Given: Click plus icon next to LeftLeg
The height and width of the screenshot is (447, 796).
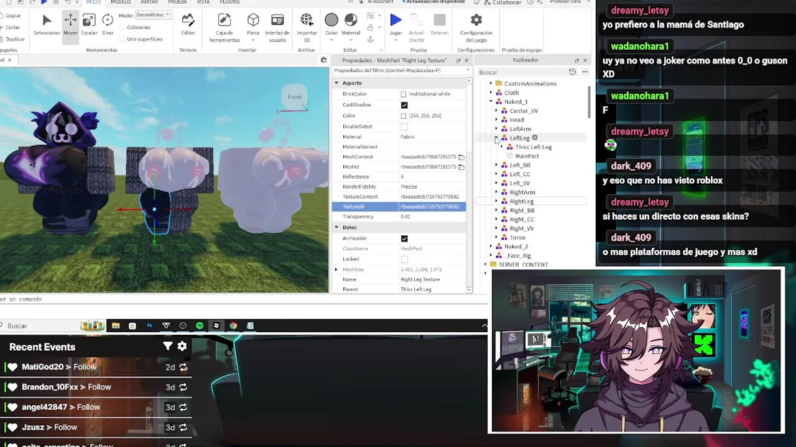Looking at the screenshot, I should pos(534,138).
